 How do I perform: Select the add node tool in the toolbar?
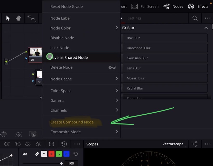31,18
